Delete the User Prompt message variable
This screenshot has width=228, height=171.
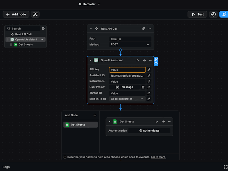click(x=143, y=87)
